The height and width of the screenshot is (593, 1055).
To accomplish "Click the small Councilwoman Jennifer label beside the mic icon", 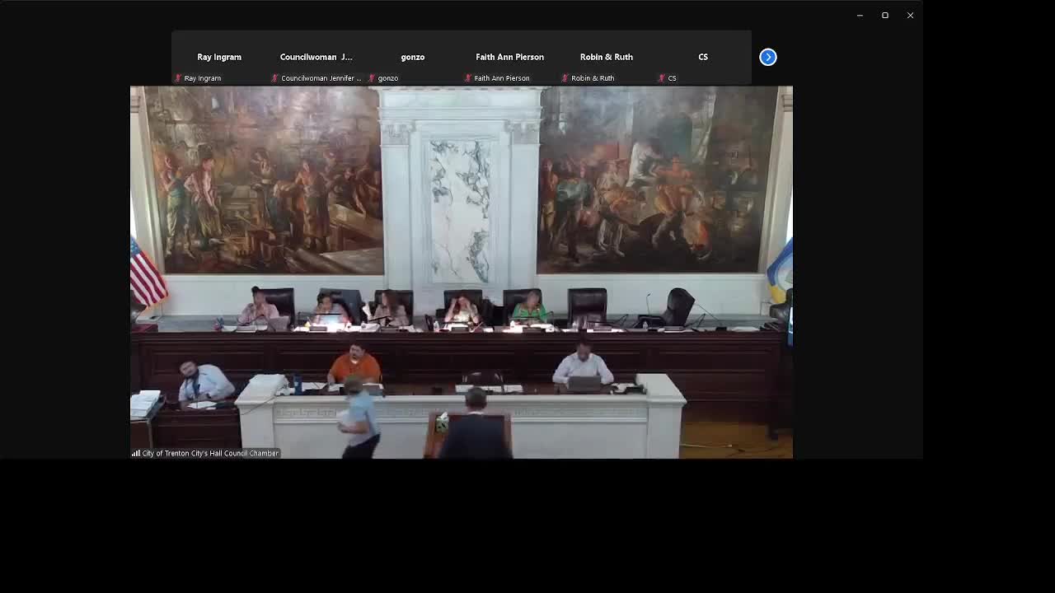I will pos(321,78).
